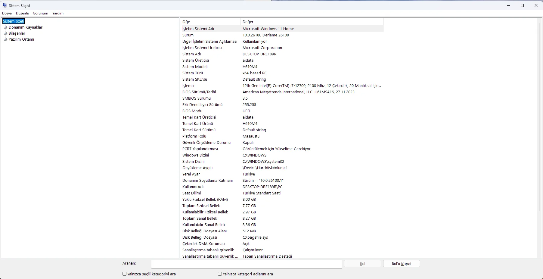Open the Görünüm menu
Viewport: 543px width, 279px height.
[40, 13]
